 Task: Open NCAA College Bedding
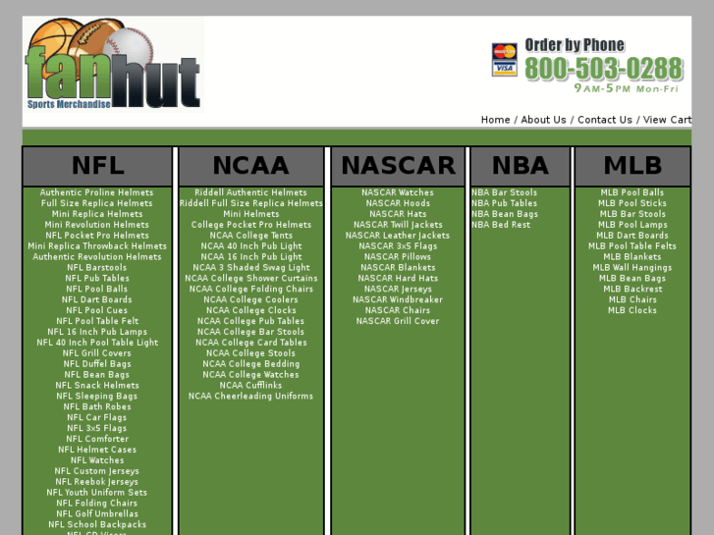(x=250, y=364)
